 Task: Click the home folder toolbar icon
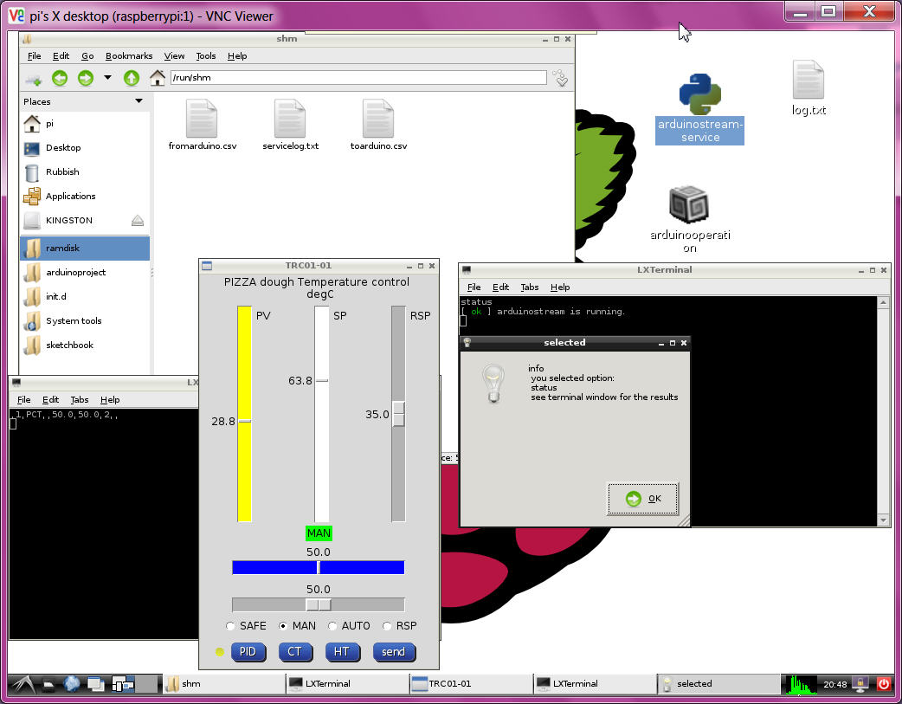pyautogui.click(x=157, y=78)
